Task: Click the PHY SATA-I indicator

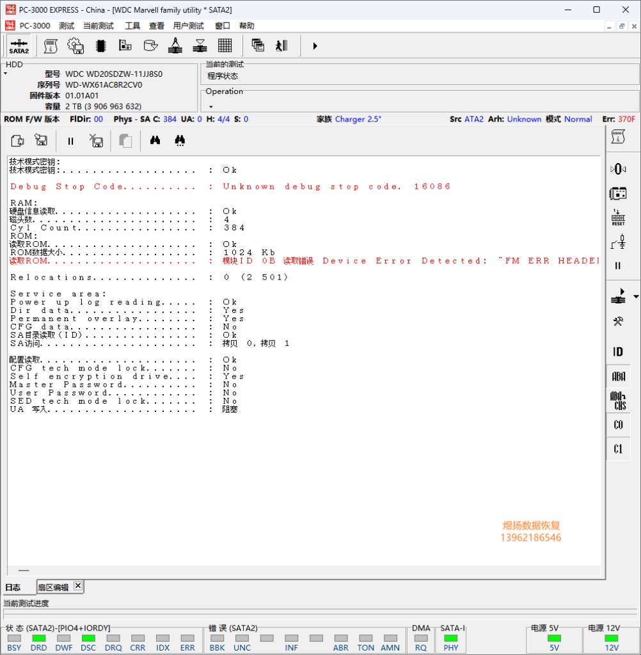Action: coord(450,638)
